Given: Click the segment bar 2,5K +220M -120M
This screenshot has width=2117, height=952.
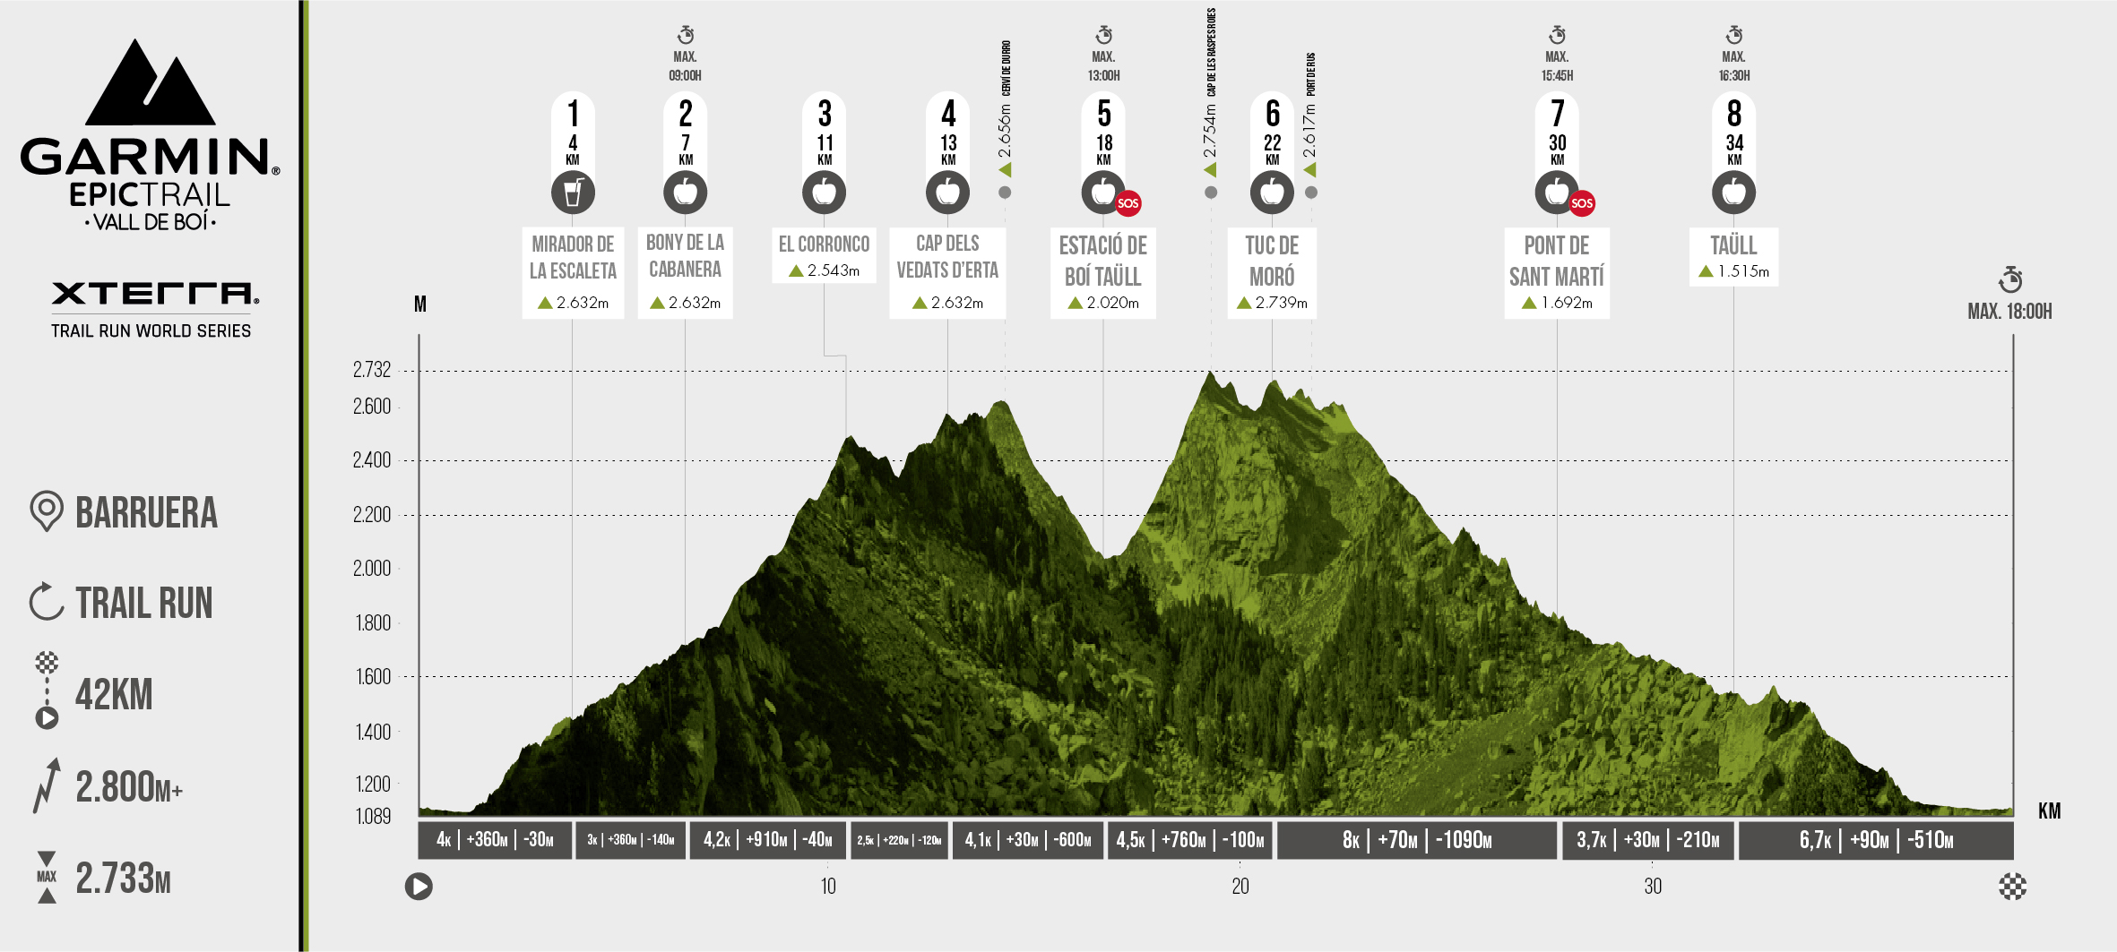Looking at the screenshot, I should click(x=899, y=840).
